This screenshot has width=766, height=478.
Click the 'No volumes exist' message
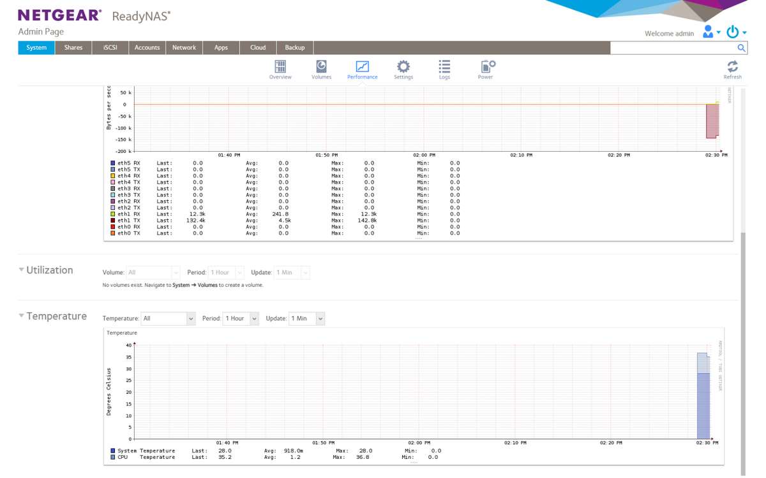tap(183, 286)
